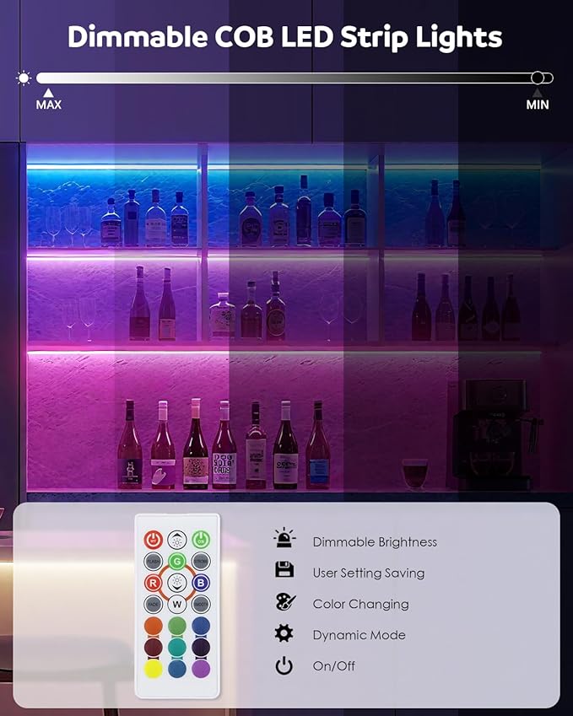Select the FLASH mode button
573x716 pixels.
(154, 561)
